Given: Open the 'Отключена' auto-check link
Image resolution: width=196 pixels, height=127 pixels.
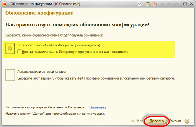Looking at the screenshot, I should 98,107.
